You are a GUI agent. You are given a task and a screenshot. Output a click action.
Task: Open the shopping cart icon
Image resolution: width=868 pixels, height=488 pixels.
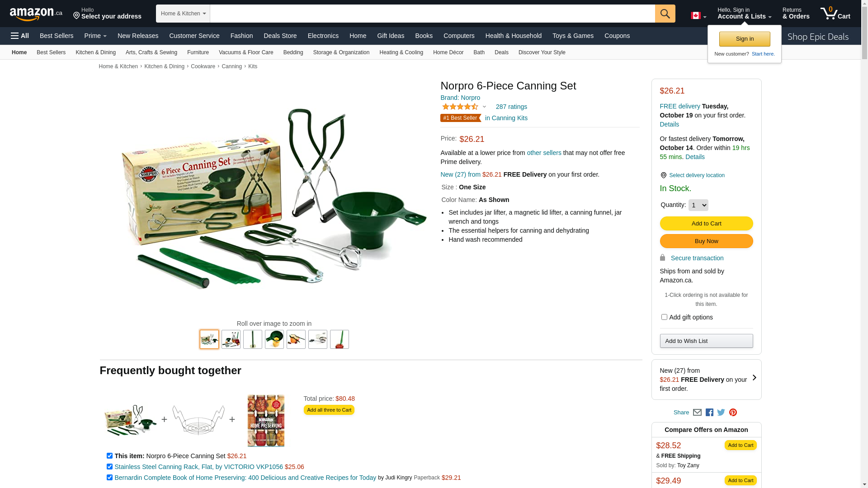click(x=835, y=14)
